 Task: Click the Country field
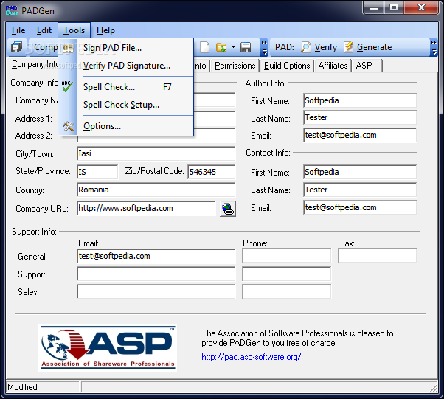pyautogui.click(x=156, y=190)
